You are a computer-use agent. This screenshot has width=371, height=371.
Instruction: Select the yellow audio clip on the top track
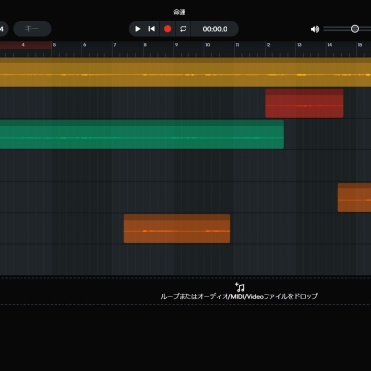tap(185, 72)
